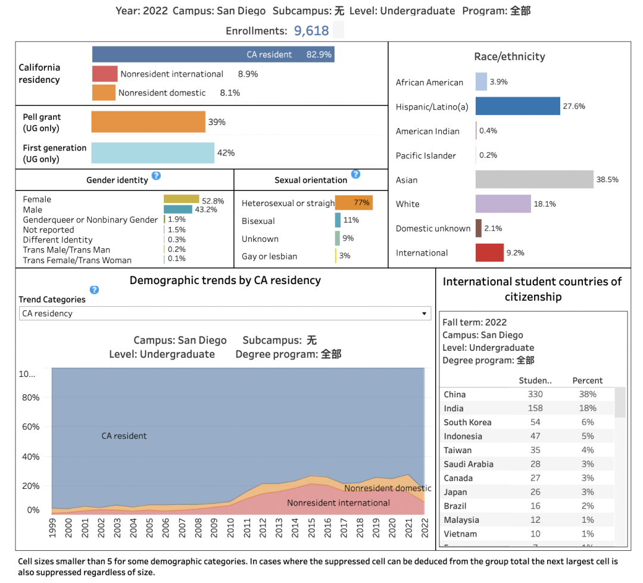Expand the CA residency trend dropdown arrow
This screenshot has width=643, height=583.
[x=424, y=314]
